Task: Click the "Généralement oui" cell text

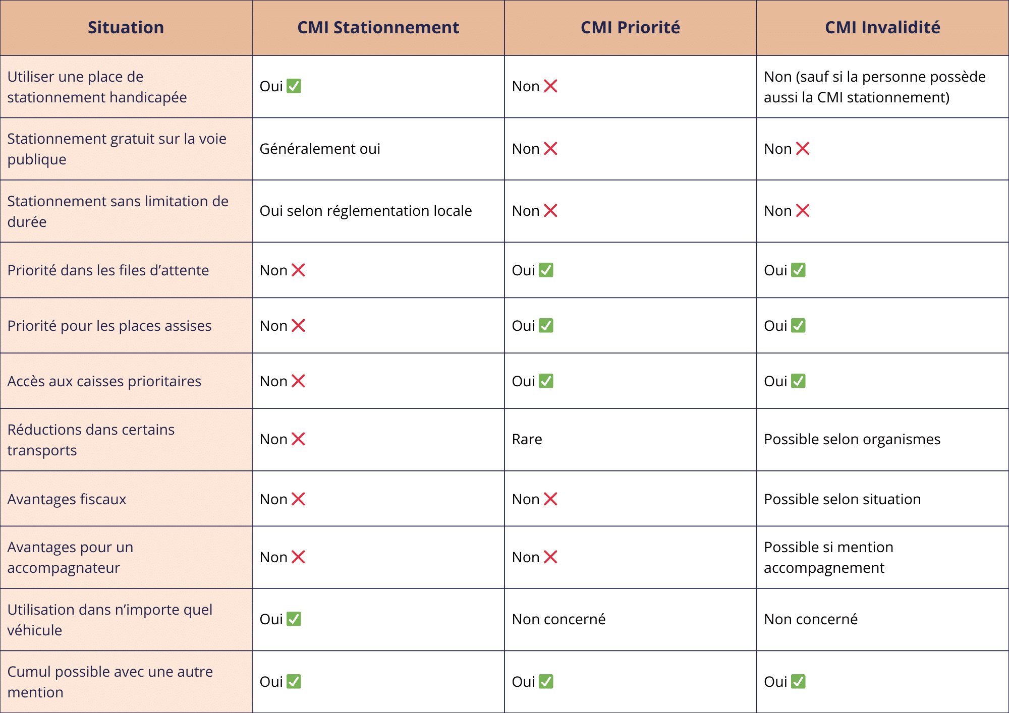Action: (x=320, y=149)
